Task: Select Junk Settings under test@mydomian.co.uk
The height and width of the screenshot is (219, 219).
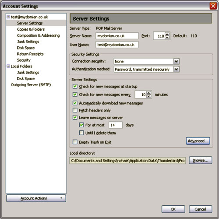Action: [28, 42]
